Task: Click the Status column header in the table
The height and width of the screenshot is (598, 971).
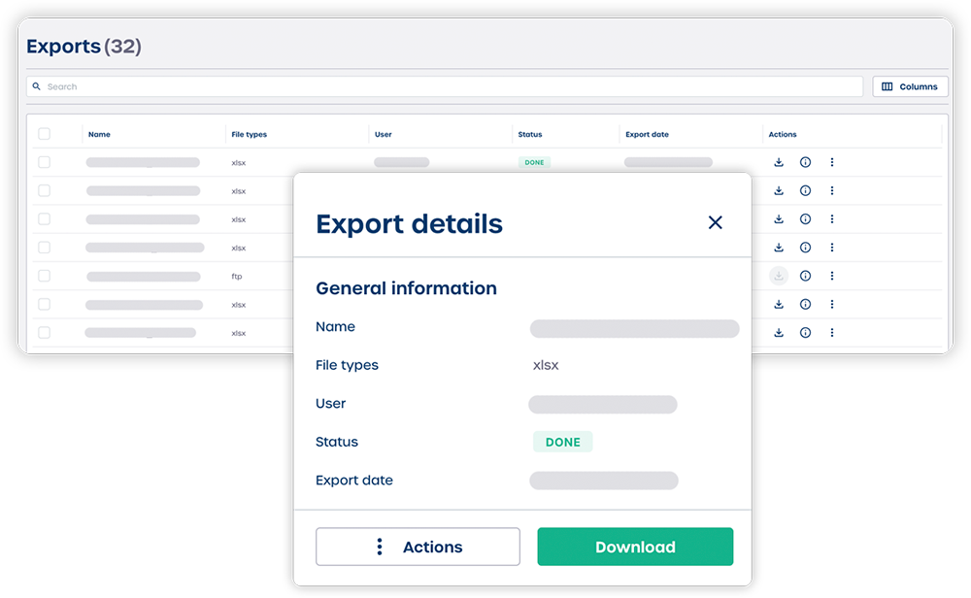Action: (530, 134)
